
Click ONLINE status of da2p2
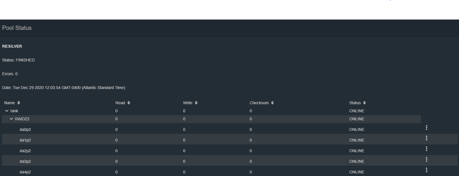coord(357,151)
